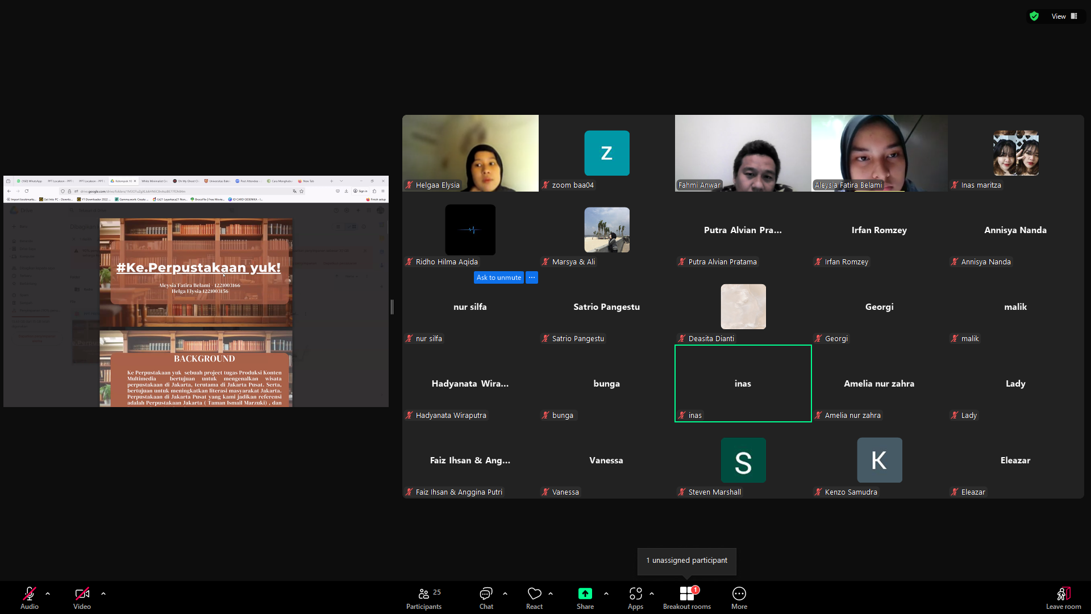Image resolution: width=1091 pixels, height=614 pixels.
Task: Click the participant count '25'
Action: point(437,592)
